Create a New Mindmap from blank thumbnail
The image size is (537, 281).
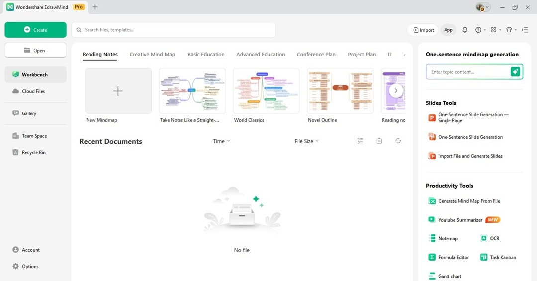pos(118,91)
